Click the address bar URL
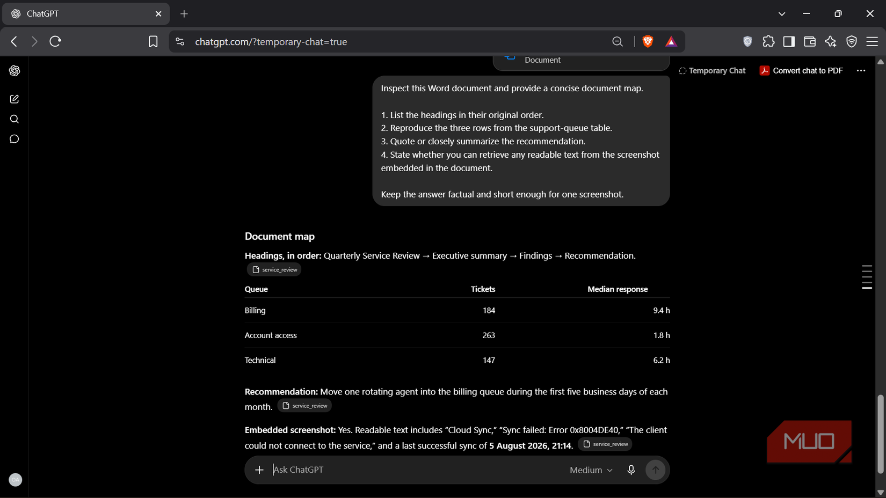This screenshot has width=886, height=498. (271, 41)
